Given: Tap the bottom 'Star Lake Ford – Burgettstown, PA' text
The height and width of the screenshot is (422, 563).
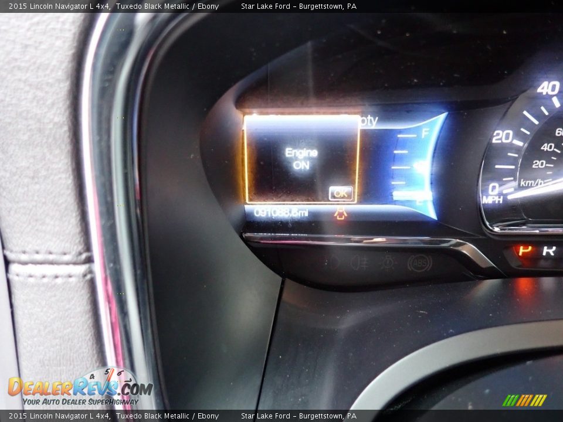Looking at the screenshot, I should 299,416.
